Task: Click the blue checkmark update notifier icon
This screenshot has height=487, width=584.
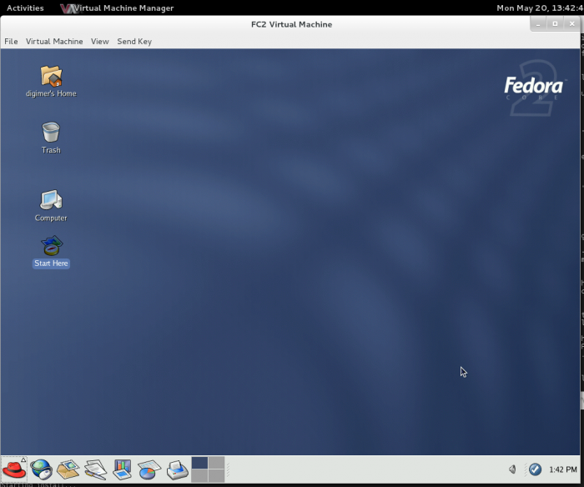Action: coord(535,469)
